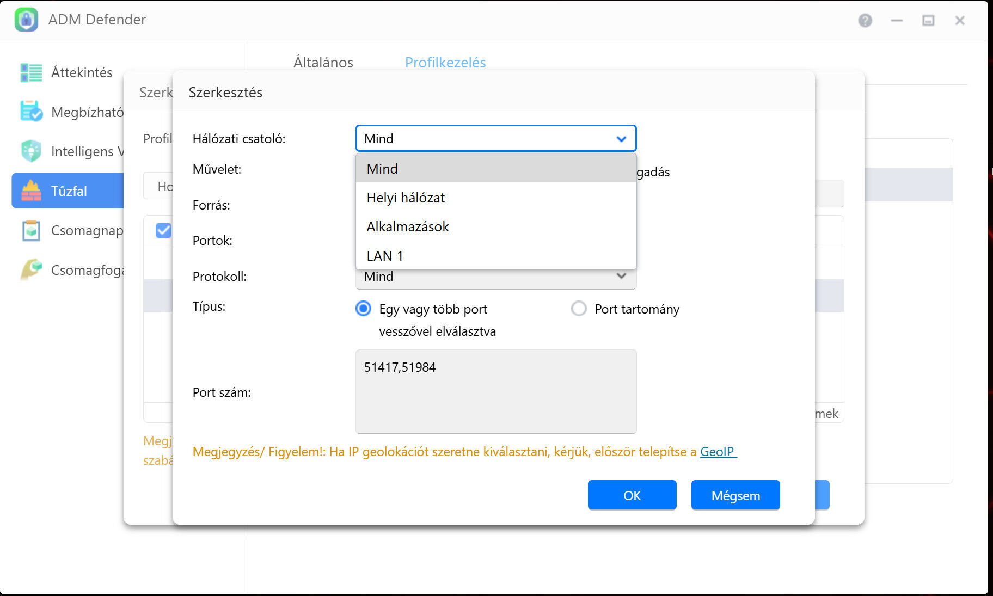Switch to the Profilkezelés tab

[445, 63]
